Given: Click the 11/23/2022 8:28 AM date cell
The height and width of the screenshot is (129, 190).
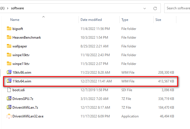Looking at the screenshot, I should 95,73.
